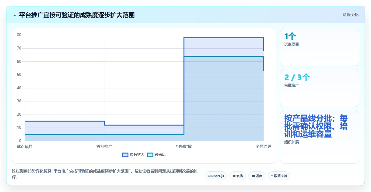The image size is (371, 192).
Task: Click the y-axis value 70
Action: click(19, 48)
